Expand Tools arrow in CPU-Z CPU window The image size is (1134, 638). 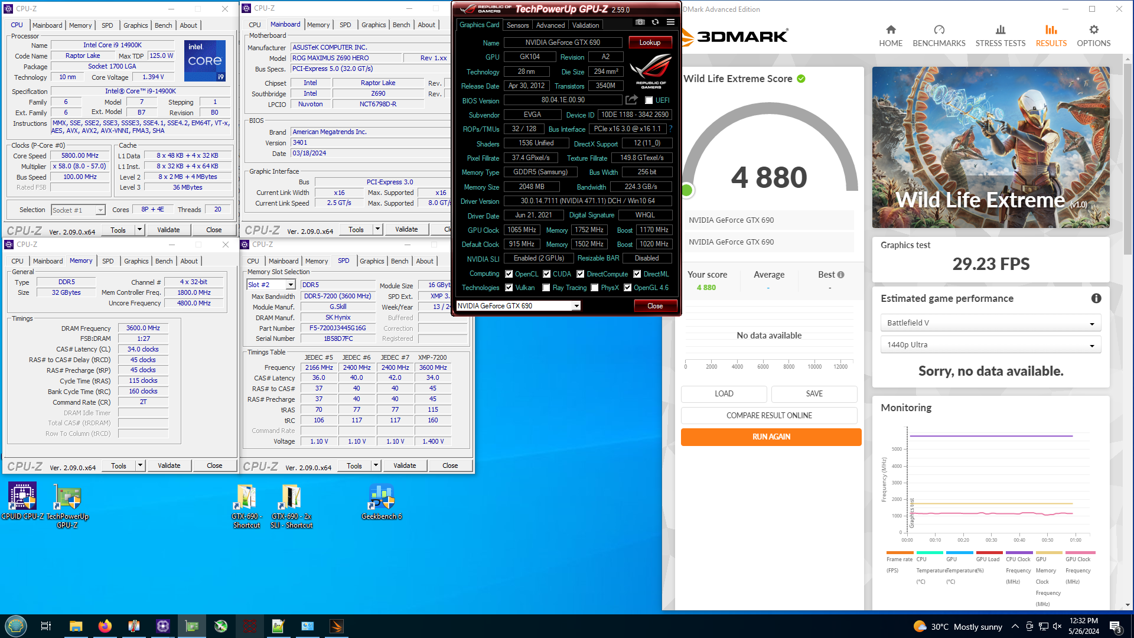(x=140, y=230)
